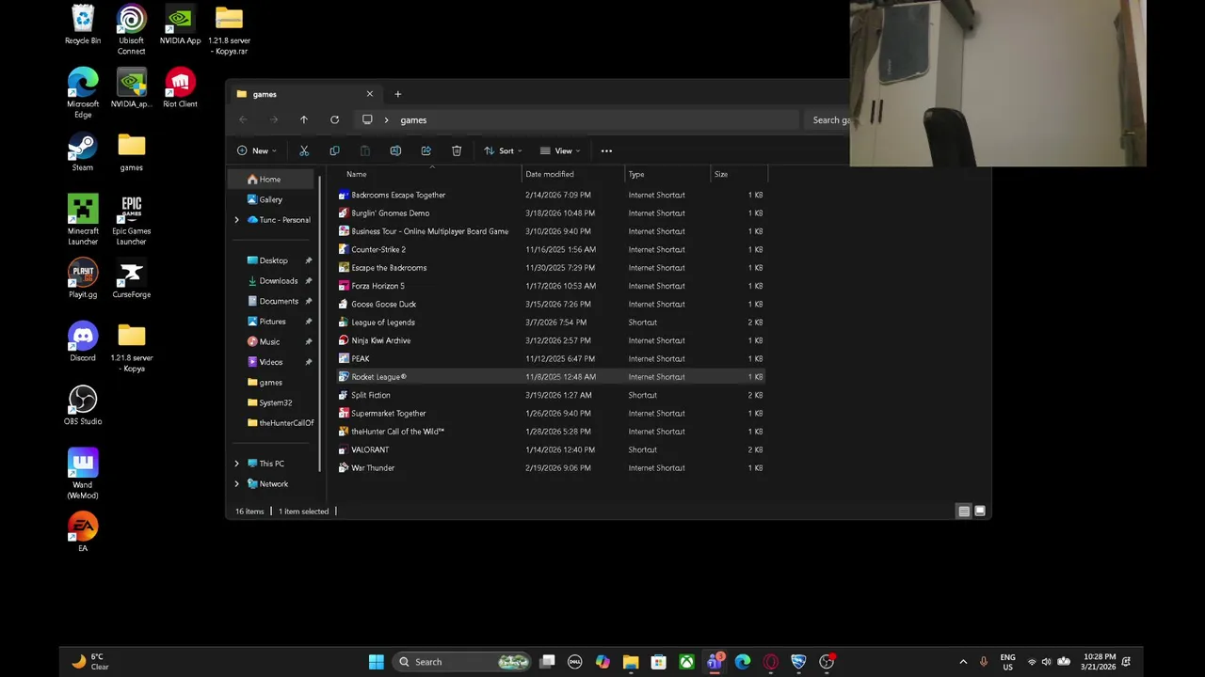Viewport: 1205px width, 677px height.
Task: Expand Network in navigation pane
Action: [x=236, y=484]
